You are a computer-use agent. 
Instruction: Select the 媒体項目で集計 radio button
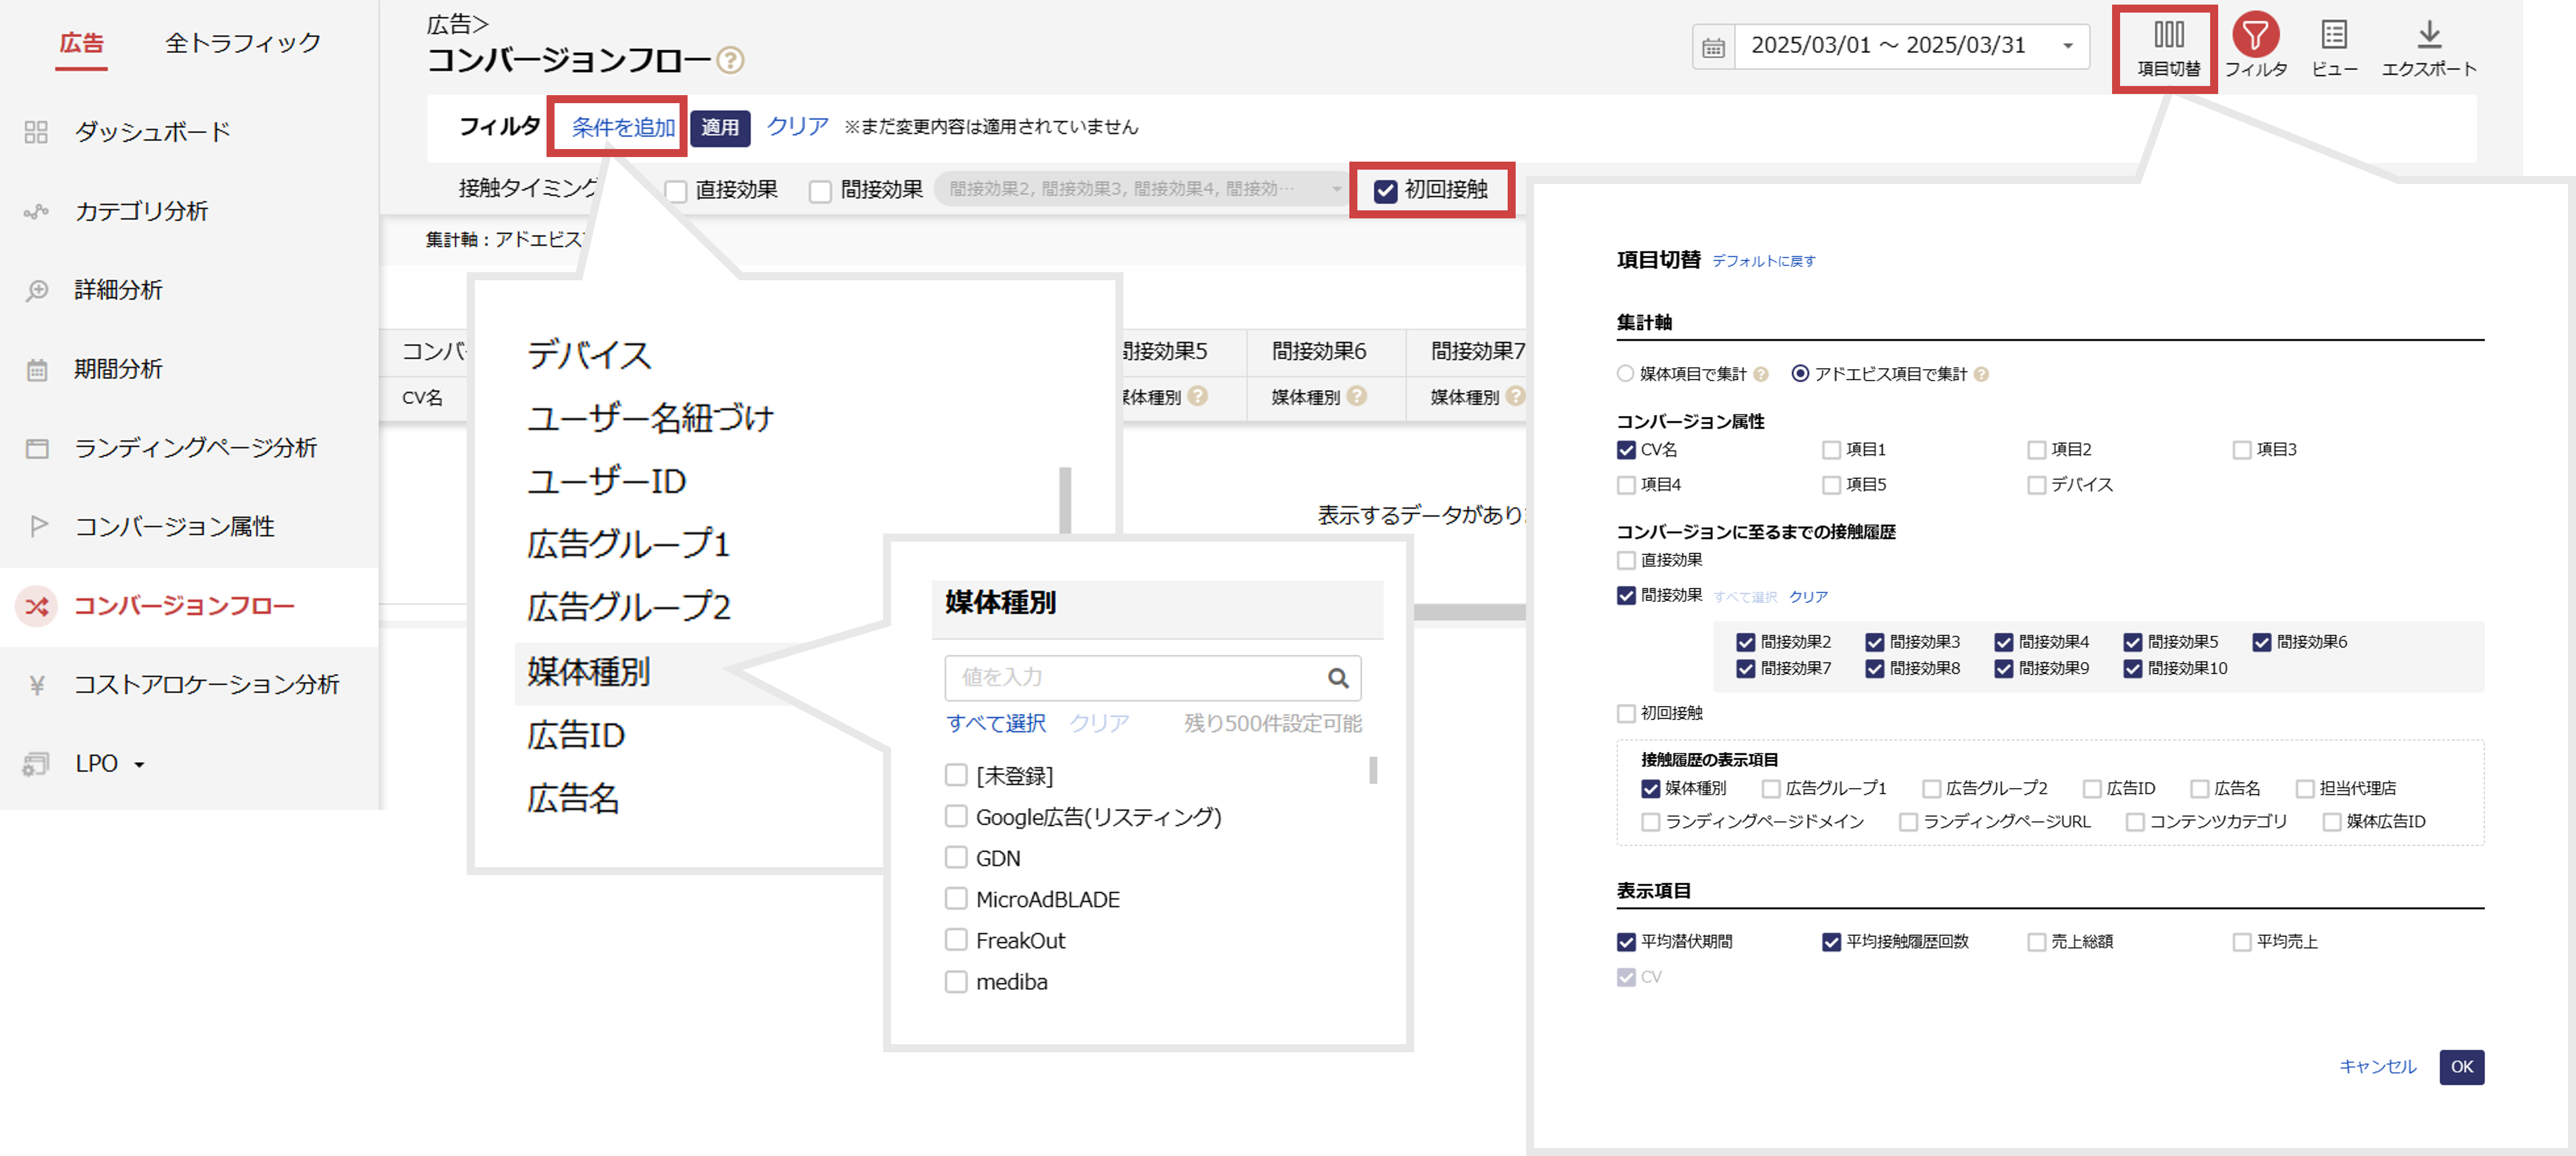[1625, 374]
